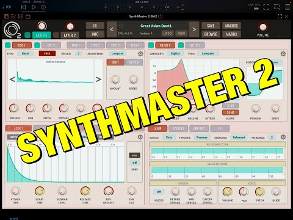The image size is (293, 220).
Task: Open the DRIFT tab
Action: [x=115, y=62]
